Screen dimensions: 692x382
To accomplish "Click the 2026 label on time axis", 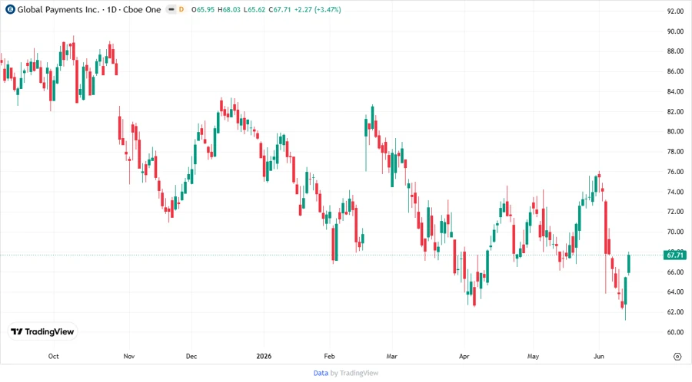I will tap(264, 357).
